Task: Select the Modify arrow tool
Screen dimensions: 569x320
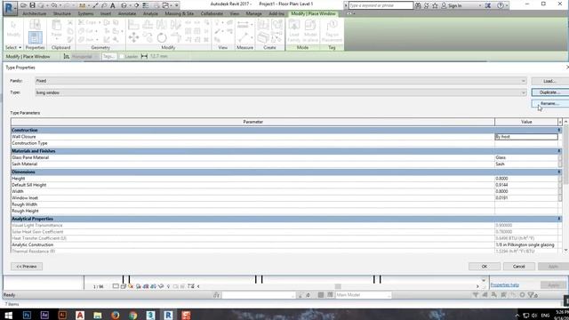Action: click(x=13, y=28)
